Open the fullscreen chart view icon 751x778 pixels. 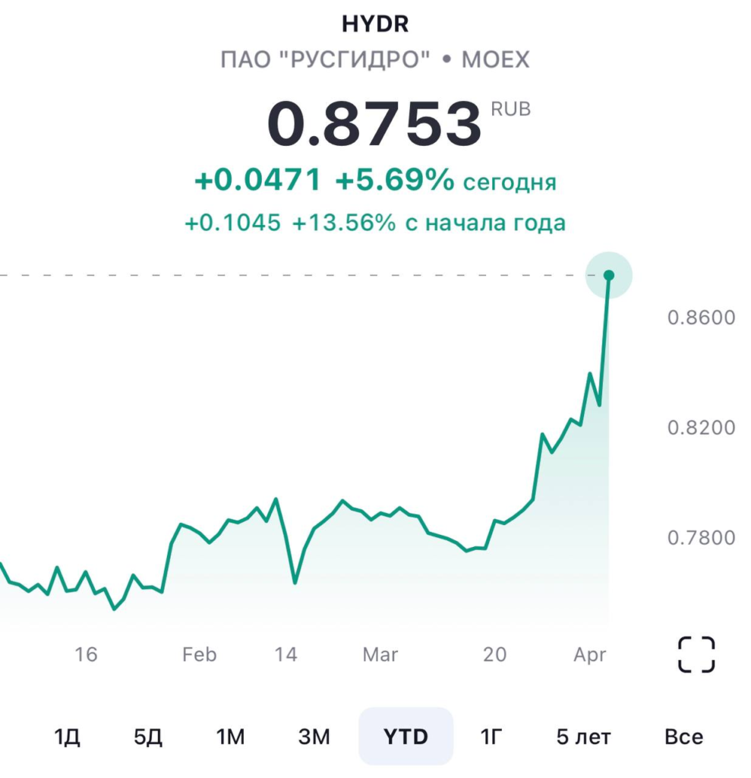696,654
